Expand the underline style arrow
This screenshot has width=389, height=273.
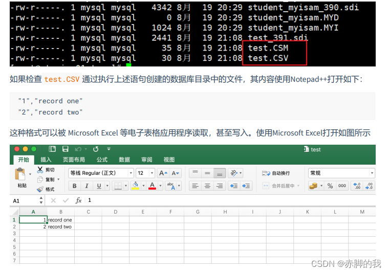(x=107, y=186)
